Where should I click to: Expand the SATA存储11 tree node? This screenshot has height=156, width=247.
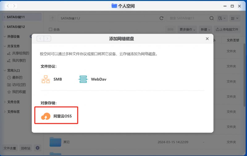pos(4,17)
